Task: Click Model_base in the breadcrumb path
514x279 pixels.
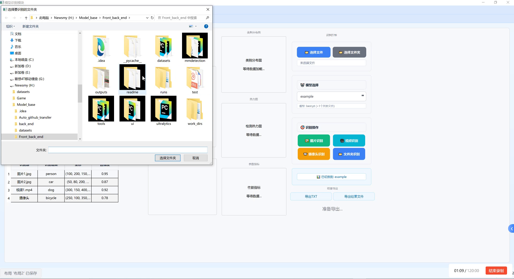Action: 88,18
